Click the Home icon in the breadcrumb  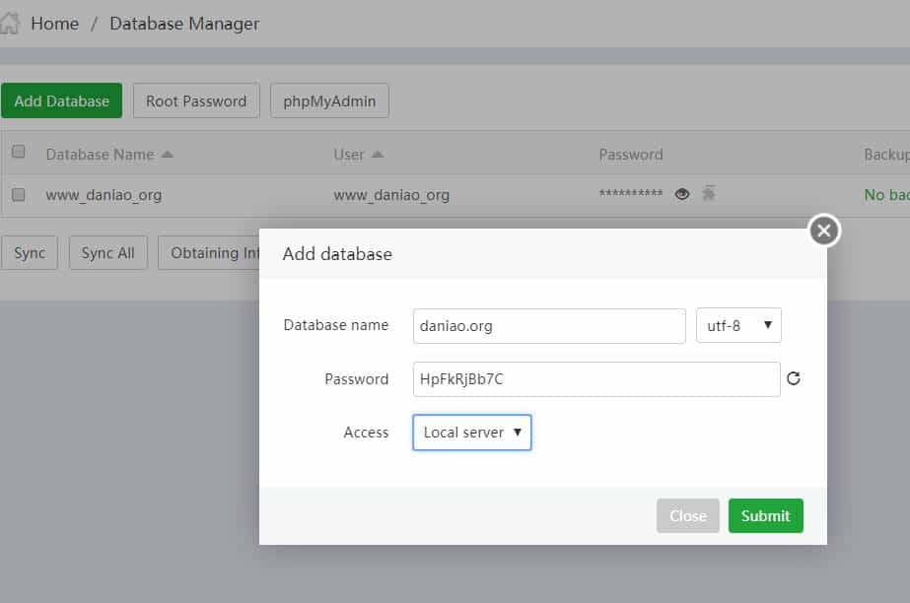point(10,24)
